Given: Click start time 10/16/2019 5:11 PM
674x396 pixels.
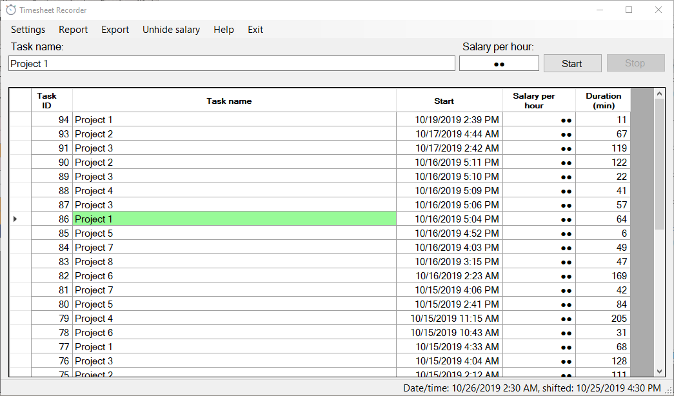Looking at the screenshot, I should click(x=450, y=162).
